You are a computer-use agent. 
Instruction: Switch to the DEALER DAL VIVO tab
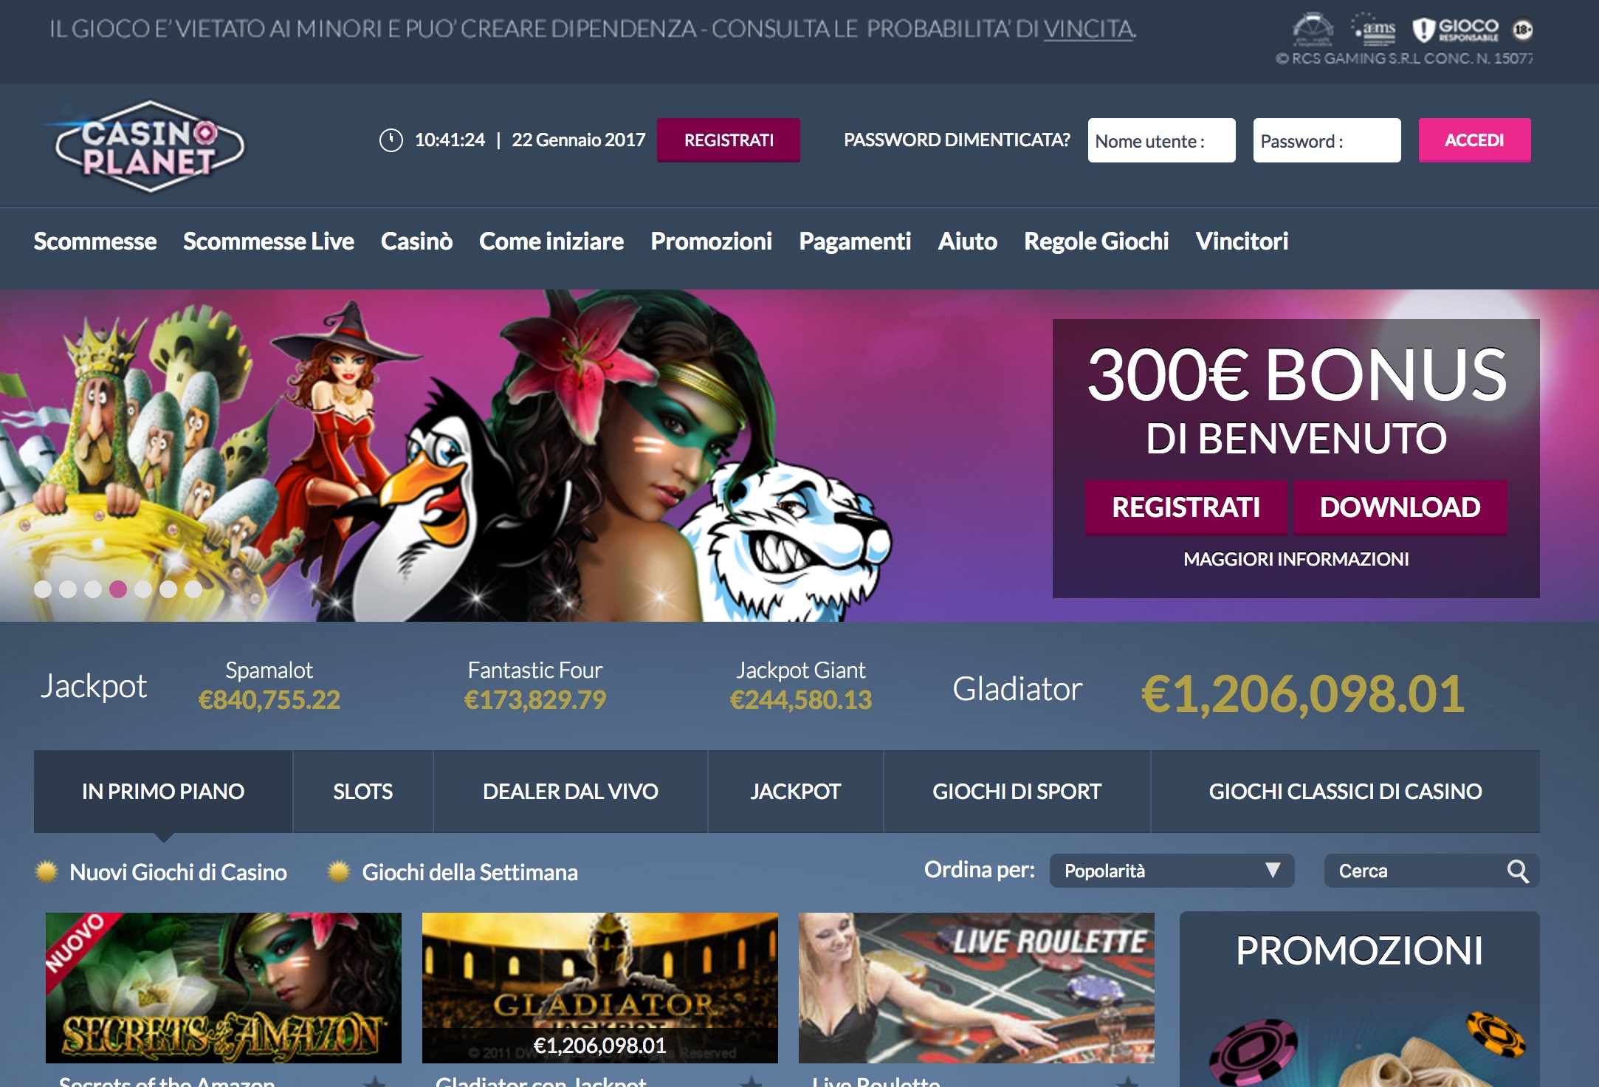point(570,792)
